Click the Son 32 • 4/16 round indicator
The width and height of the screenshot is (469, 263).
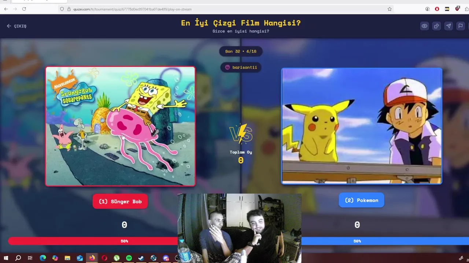click(x=241, y=51)
